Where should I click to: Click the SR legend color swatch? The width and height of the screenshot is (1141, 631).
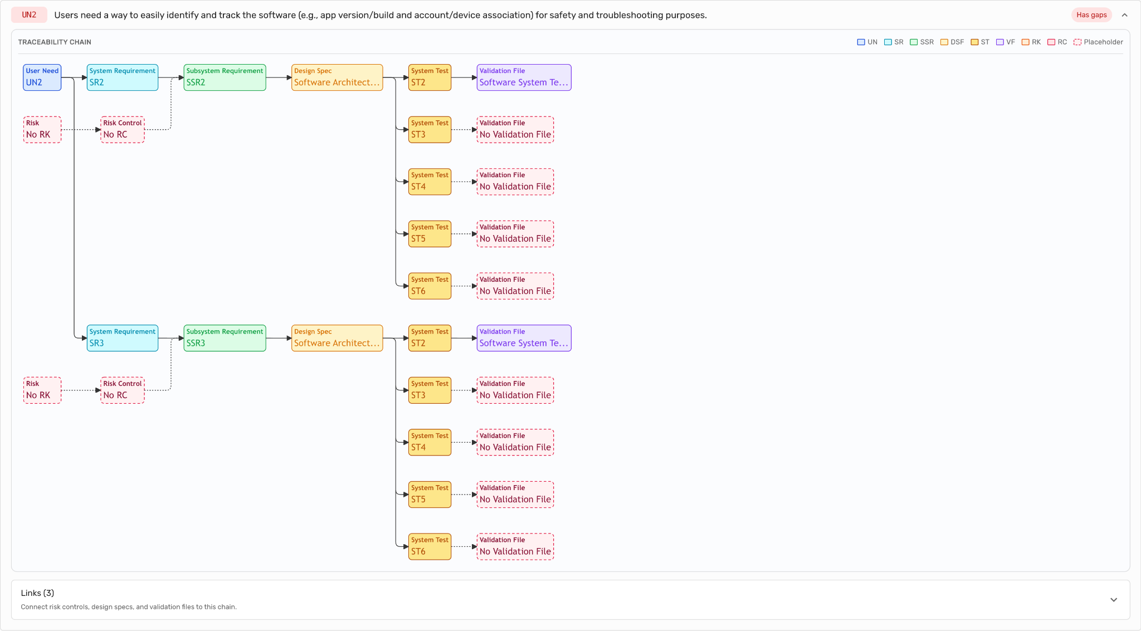(888, 42)
